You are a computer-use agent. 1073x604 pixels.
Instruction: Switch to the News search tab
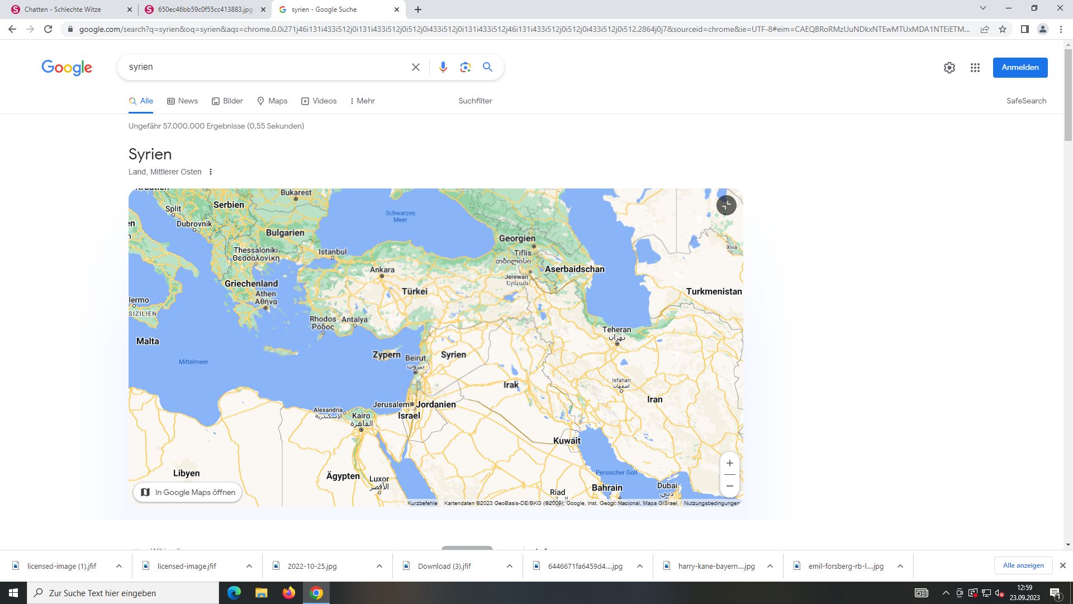[x=183, y=101]
